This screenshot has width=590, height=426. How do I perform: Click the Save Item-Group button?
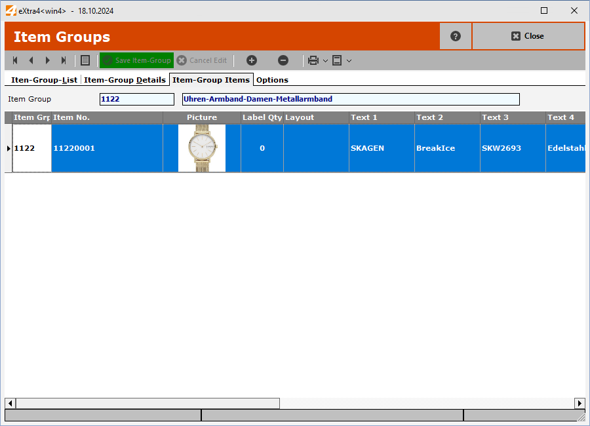(x=136, y=60)
